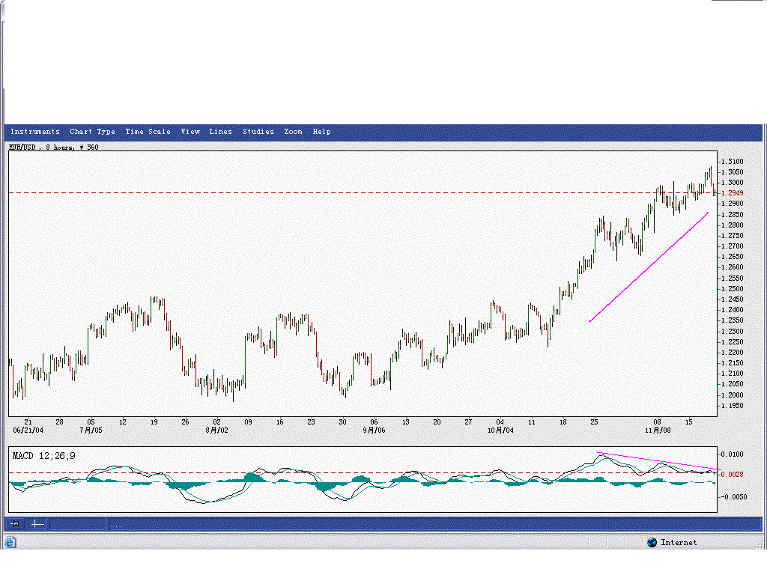This screenshot has width=767, height=575.
Task: Click the 9月/06 date axis label
Action: [374, 431]
